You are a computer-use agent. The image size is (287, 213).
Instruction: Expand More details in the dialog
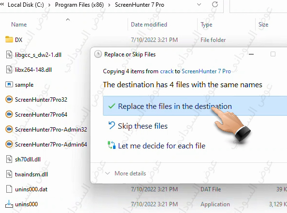pos(126,173)
